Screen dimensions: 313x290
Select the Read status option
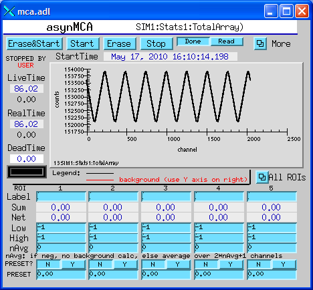tap(227, 41)
